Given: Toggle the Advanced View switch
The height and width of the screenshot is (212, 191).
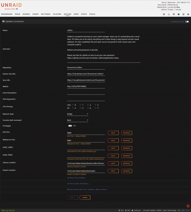Looking at the screenshot, I should coord(187,22).
